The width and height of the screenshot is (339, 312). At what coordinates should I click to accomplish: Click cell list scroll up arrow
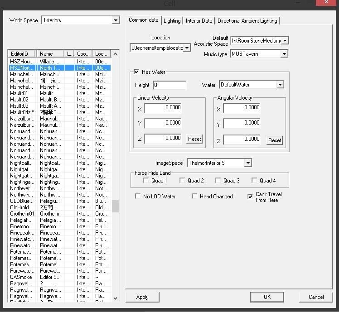pyautogui.click(x=116, y=54)
